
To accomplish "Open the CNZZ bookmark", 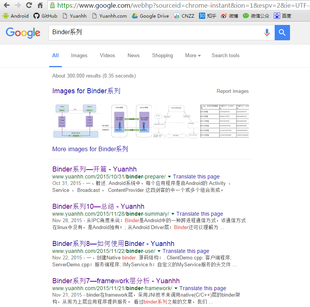I will (184, 16).
